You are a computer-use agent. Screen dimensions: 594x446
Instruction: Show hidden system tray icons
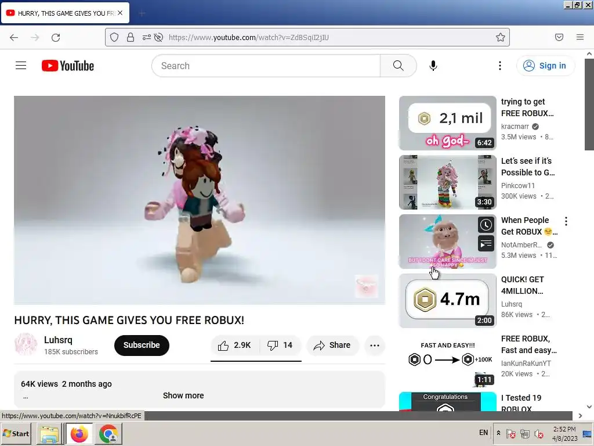tap(498, 433)
